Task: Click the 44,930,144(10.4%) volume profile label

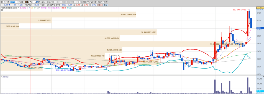Action: pyautogui.click(x=112, y=38)
